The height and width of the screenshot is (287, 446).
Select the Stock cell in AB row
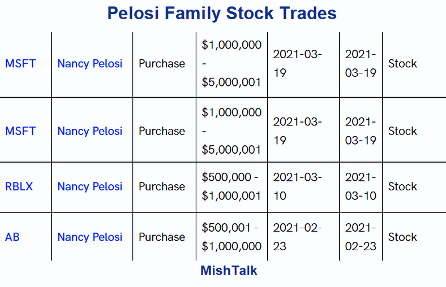(x=402, y=237)
